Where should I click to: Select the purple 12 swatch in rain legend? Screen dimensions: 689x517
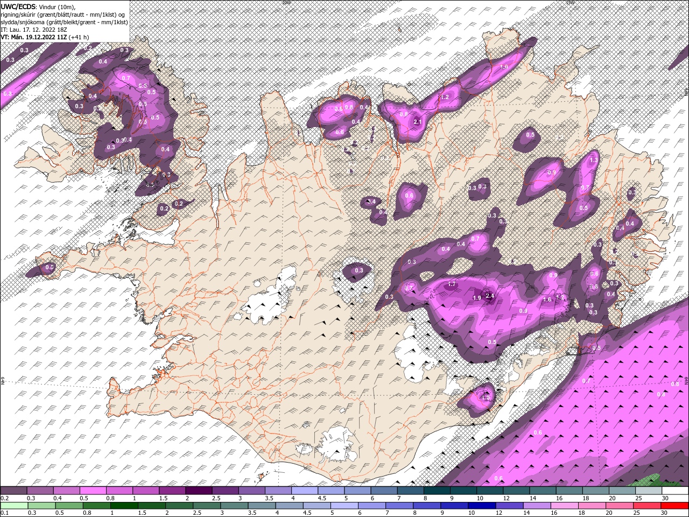point(509,506)
